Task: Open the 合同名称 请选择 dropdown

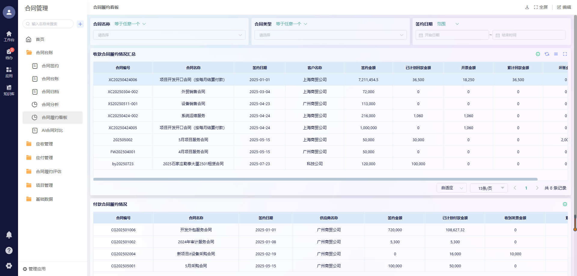Action: (169, 35)
